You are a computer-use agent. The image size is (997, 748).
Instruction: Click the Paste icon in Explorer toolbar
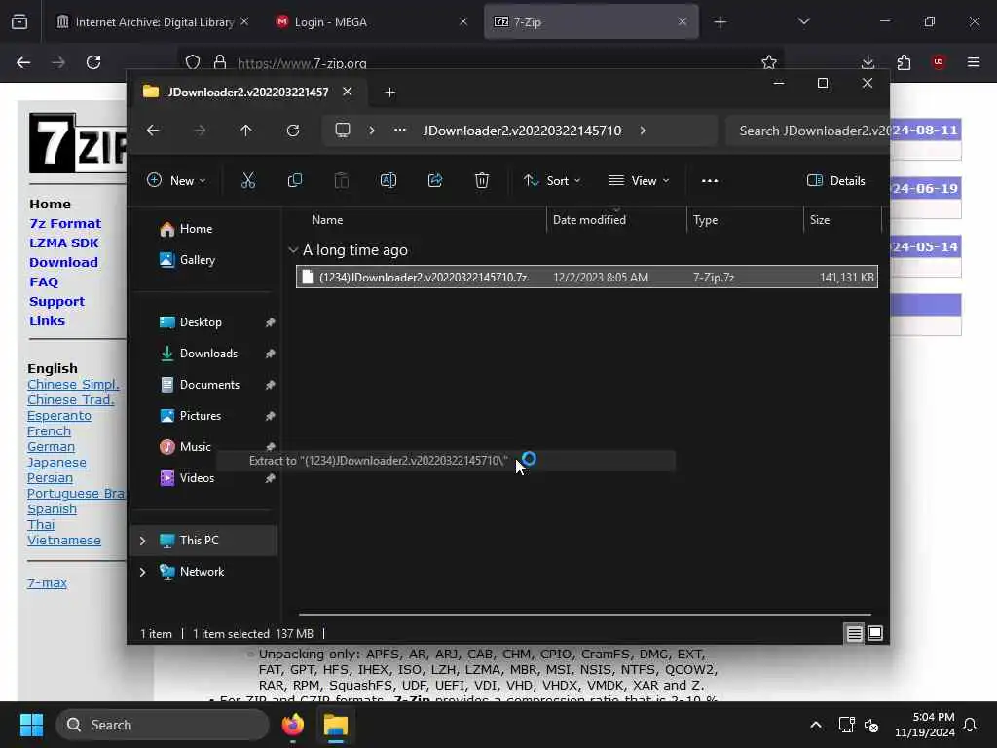(342, 180)
